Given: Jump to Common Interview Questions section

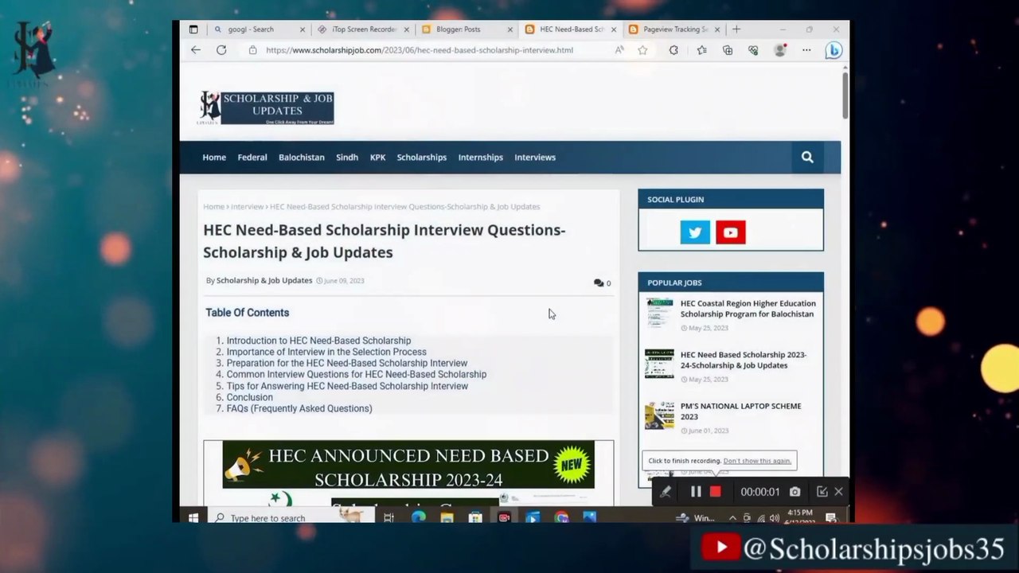Looking at the screenshot, I should click(357, 374).
